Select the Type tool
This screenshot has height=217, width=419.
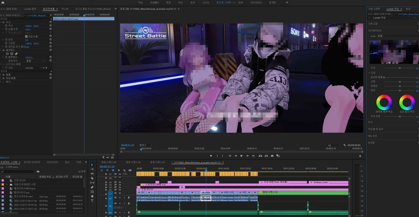point(92,201)
